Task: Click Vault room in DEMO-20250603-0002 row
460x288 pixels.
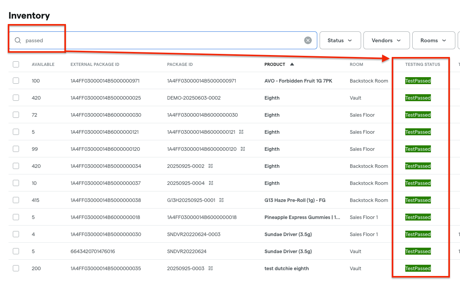Action: 355,98
